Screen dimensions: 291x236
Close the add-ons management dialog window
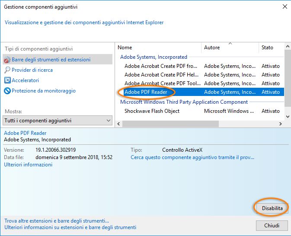pos(285,7)
